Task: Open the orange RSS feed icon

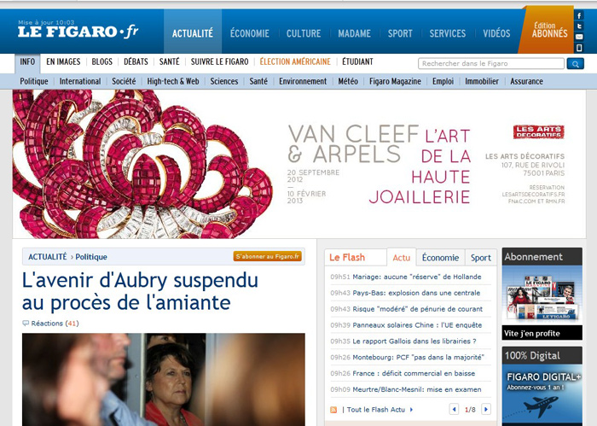Action: point(333,410)
